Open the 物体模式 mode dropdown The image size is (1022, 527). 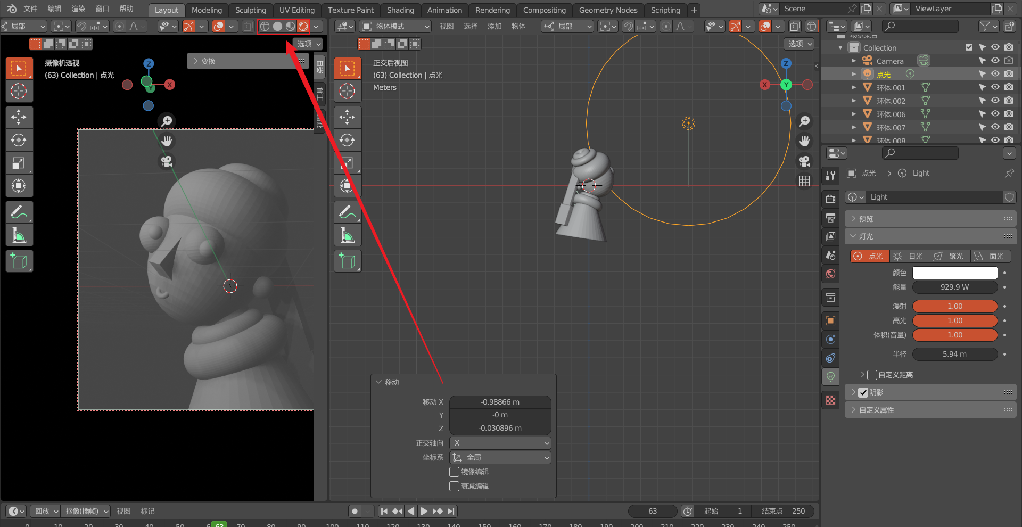395,26
